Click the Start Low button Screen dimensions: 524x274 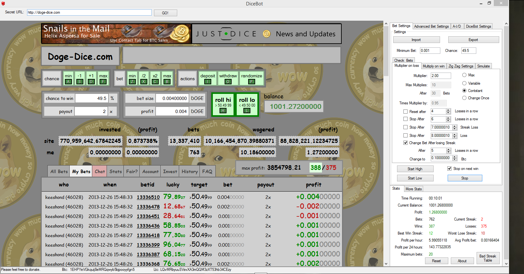(415, 178)
